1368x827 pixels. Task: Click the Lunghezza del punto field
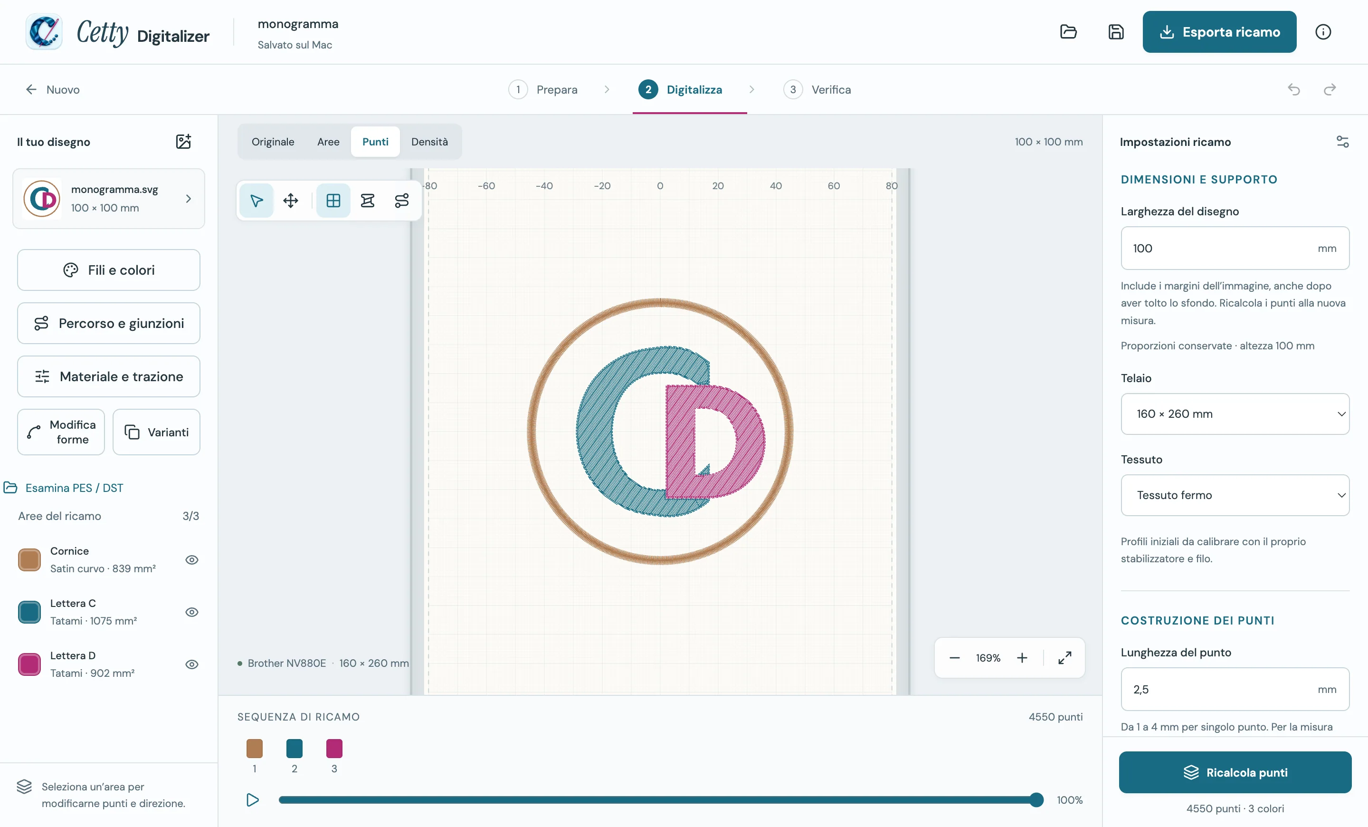[1235, 689]
